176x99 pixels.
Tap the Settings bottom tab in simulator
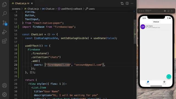[x=164, y=82]
